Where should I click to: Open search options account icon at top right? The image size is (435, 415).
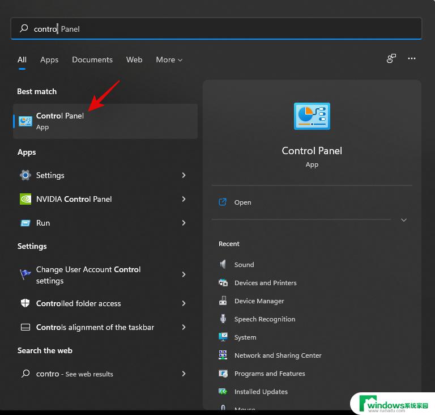[x=391, y=58]
